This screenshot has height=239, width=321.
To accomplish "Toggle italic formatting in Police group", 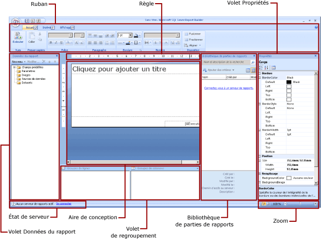I will click(56, 42).
